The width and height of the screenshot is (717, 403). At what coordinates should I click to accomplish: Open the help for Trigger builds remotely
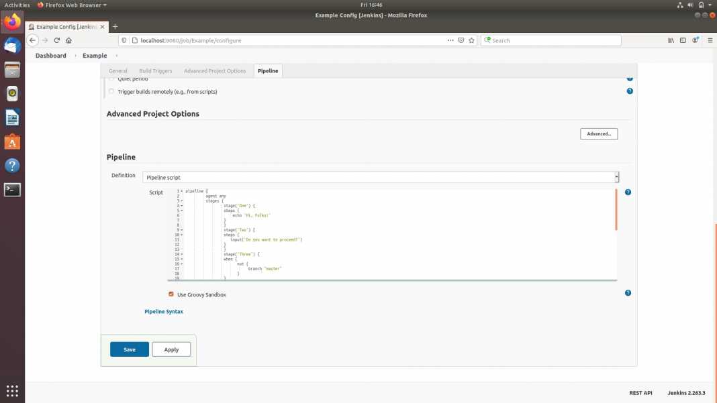click(x=629, y=91)
